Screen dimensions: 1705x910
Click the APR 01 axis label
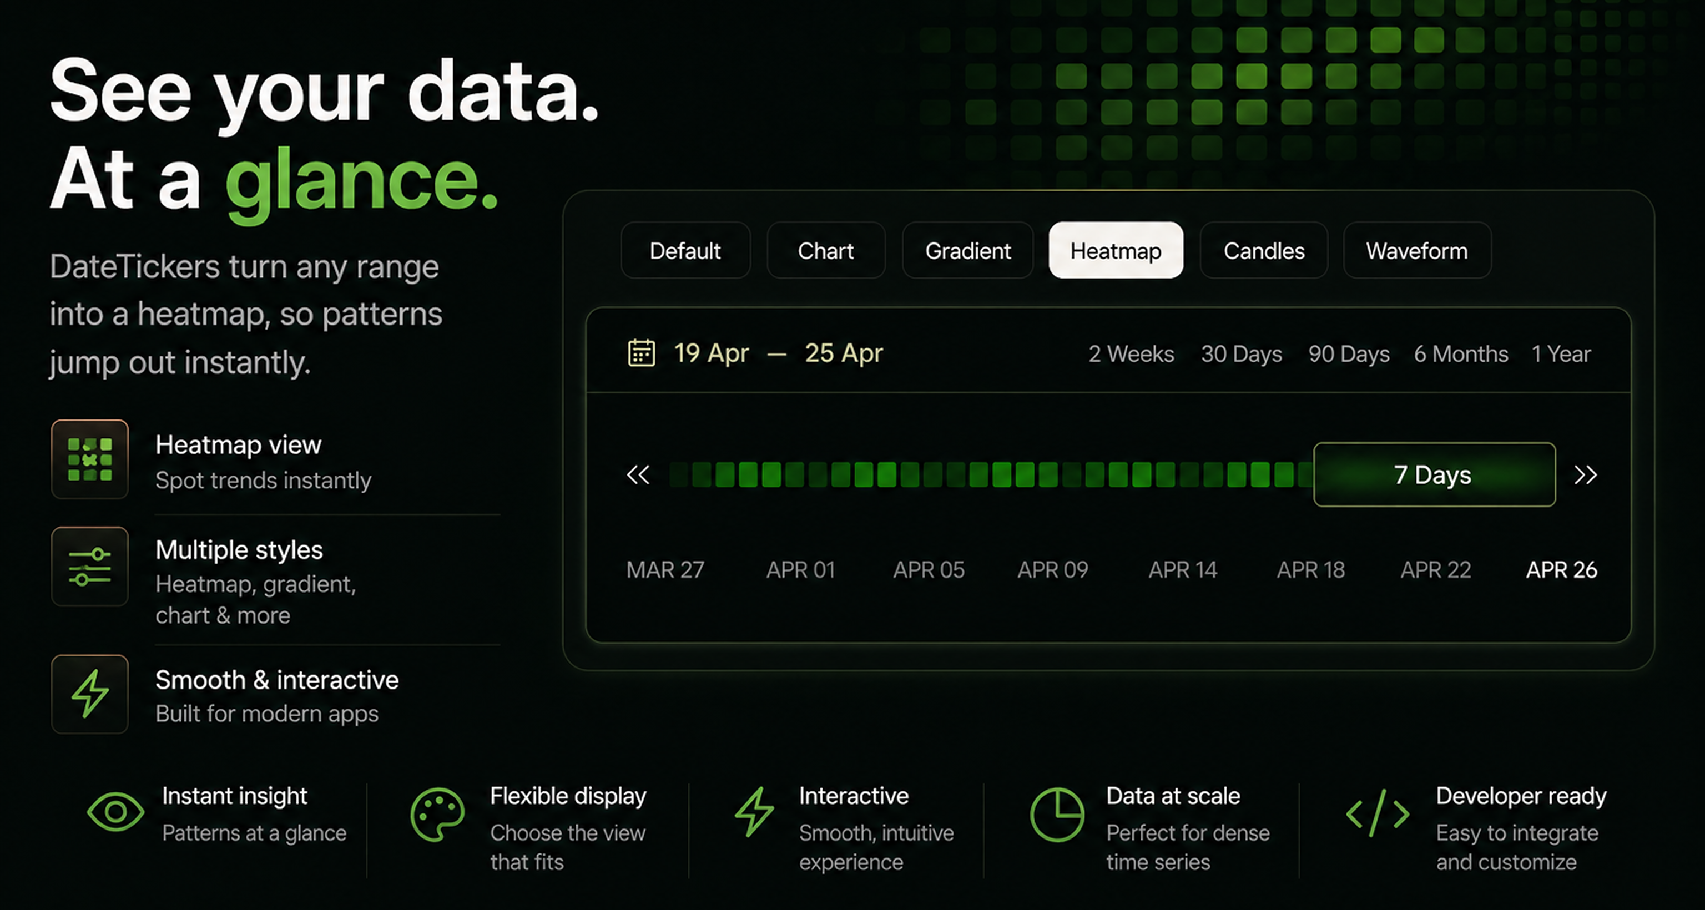(800, 570)
